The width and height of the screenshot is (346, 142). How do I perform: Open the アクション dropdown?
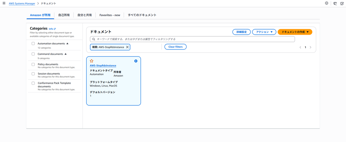click(x=264, y=32)
